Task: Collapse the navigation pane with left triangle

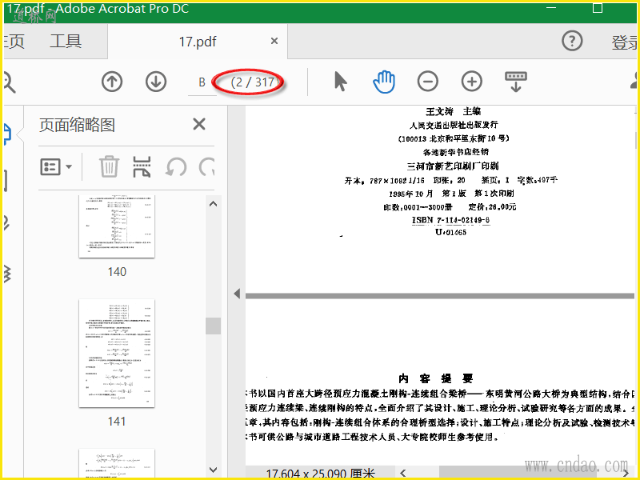Action: pyautogui.click(x=237, y=294)
